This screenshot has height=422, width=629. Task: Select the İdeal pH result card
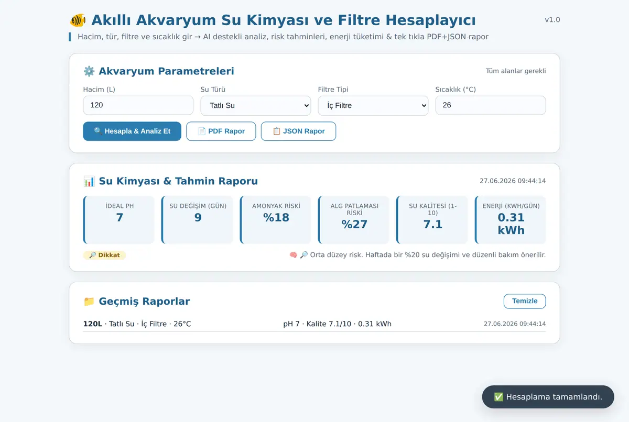pyautogui.click(x=119, y=220)
